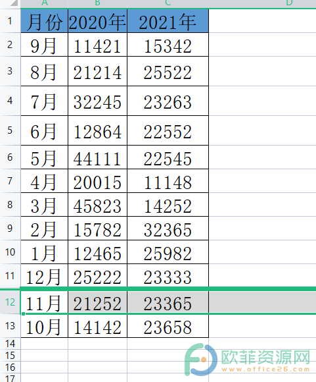Click the cell containing 23263
Image resolution: width=316 pixels, height=382 pixels.
click(168, 101)
